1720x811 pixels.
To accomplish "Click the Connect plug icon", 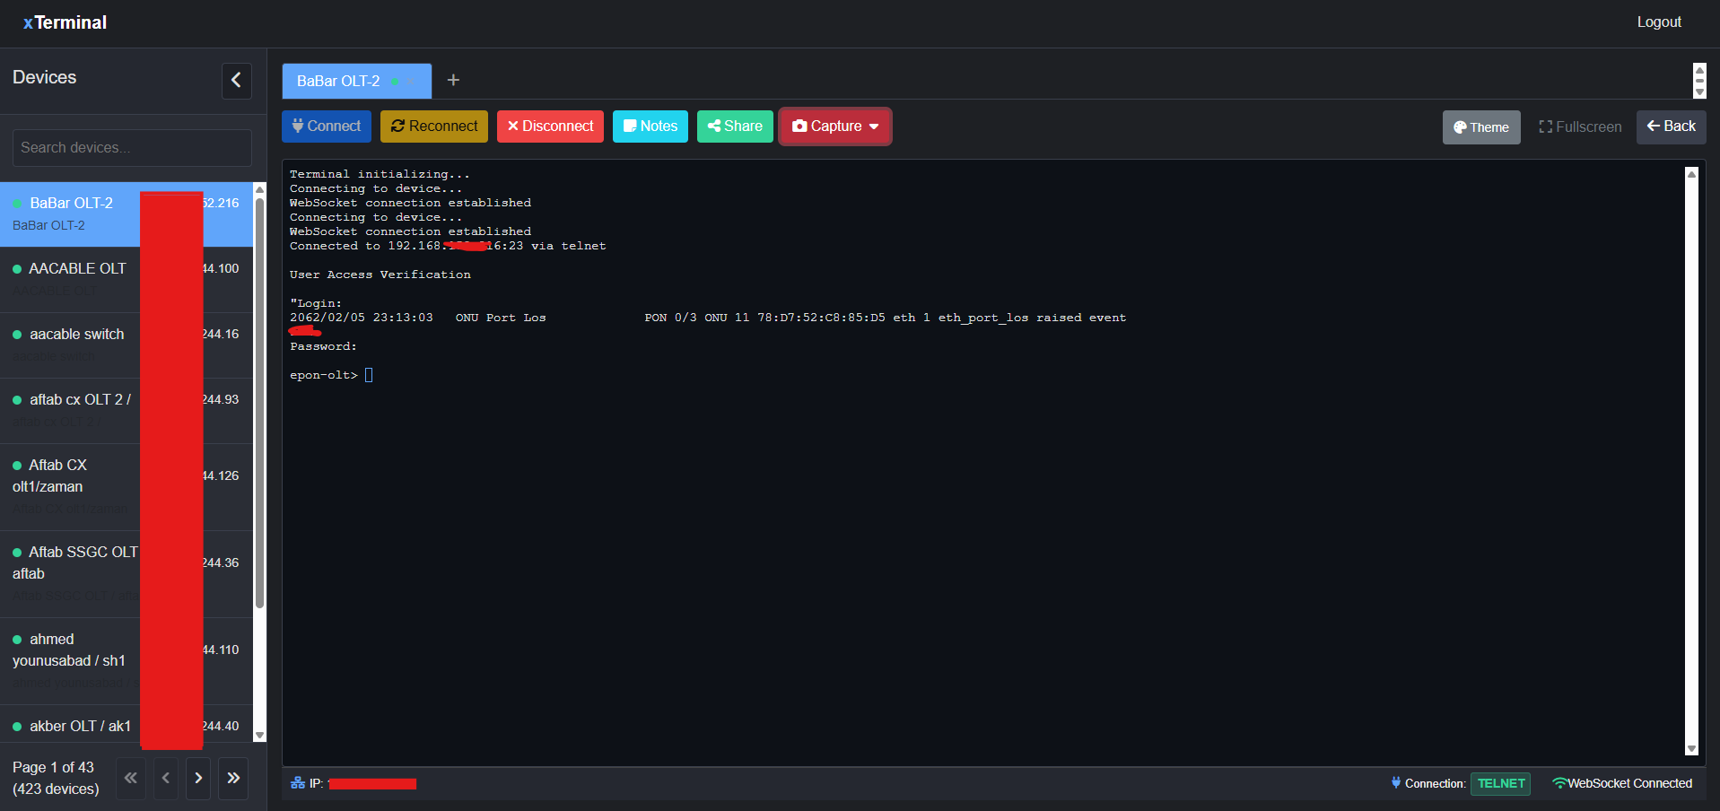I will [x=296, y=126].
